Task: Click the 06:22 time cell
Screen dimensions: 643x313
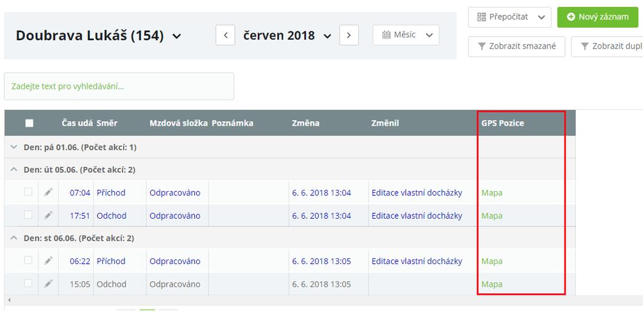Action: point(80,261)
